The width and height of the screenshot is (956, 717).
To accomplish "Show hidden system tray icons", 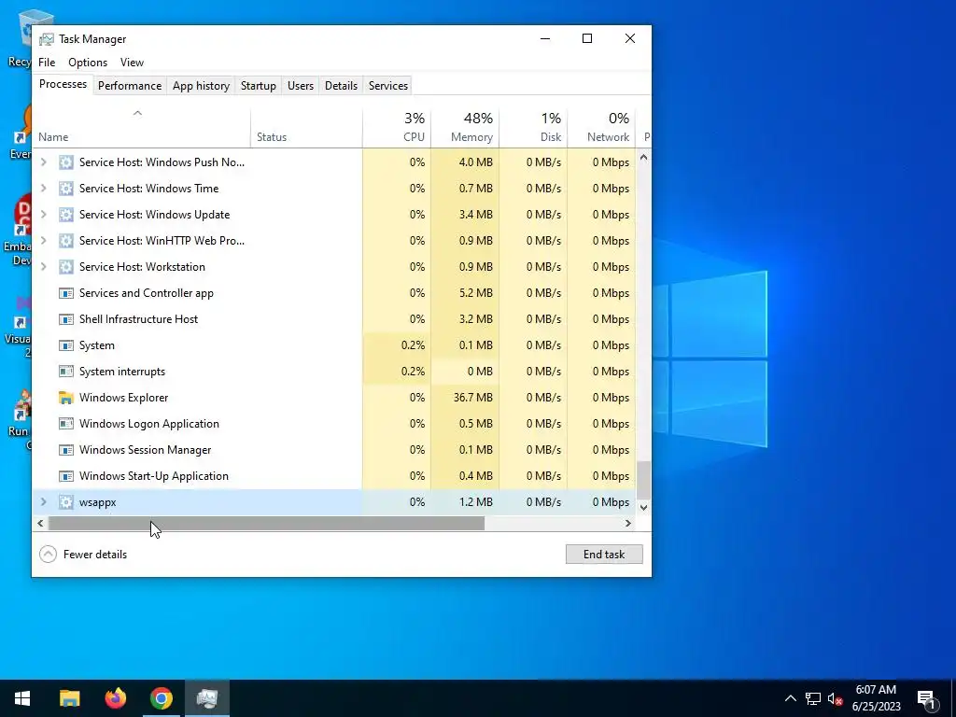I will point(790,698).
